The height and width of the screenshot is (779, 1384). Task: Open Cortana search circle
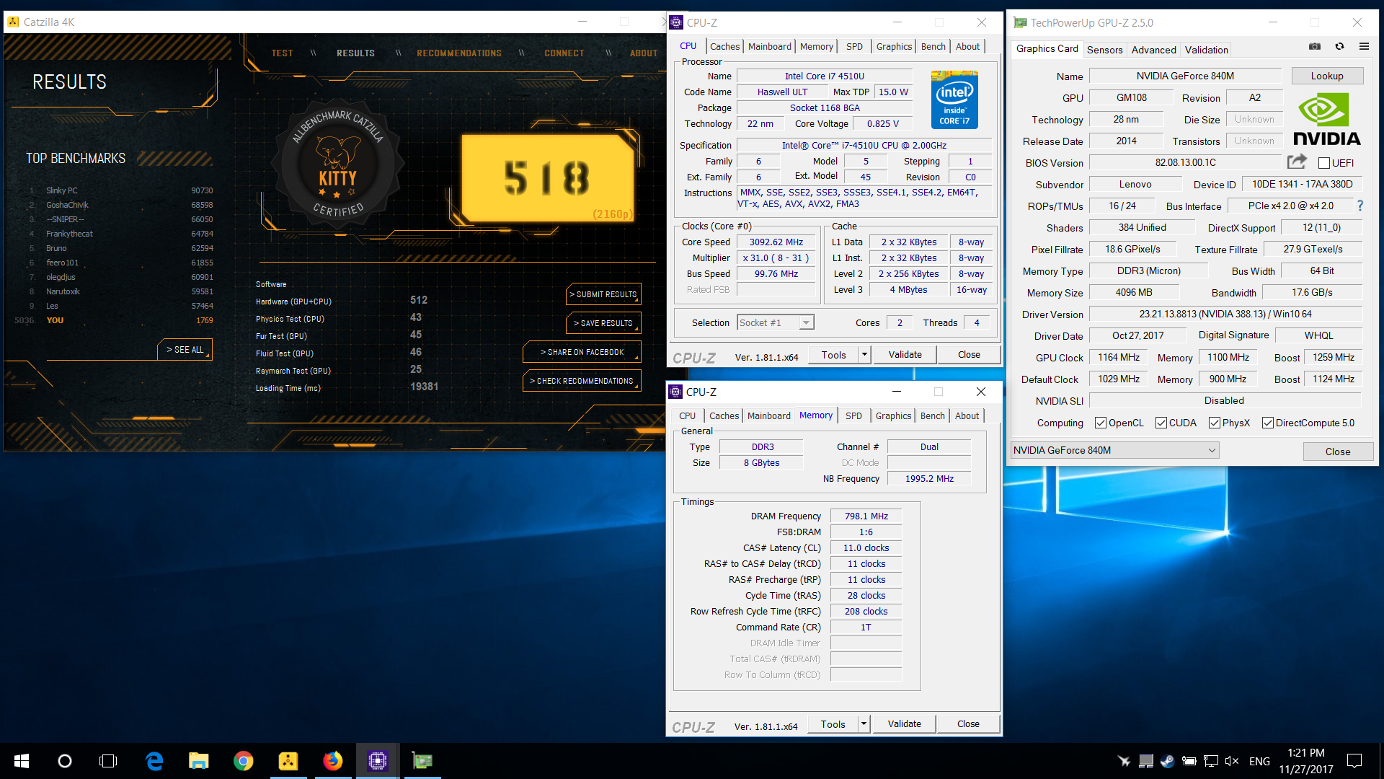(65, 761)
